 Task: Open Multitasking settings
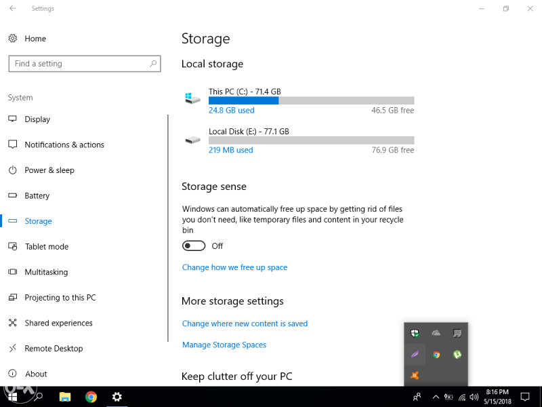[x=46, y=272]
